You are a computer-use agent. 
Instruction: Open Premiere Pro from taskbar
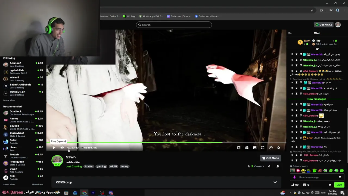[93, 193]
